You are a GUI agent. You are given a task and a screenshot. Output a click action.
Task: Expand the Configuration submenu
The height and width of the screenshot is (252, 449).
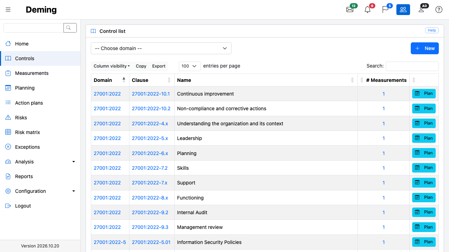40,191
